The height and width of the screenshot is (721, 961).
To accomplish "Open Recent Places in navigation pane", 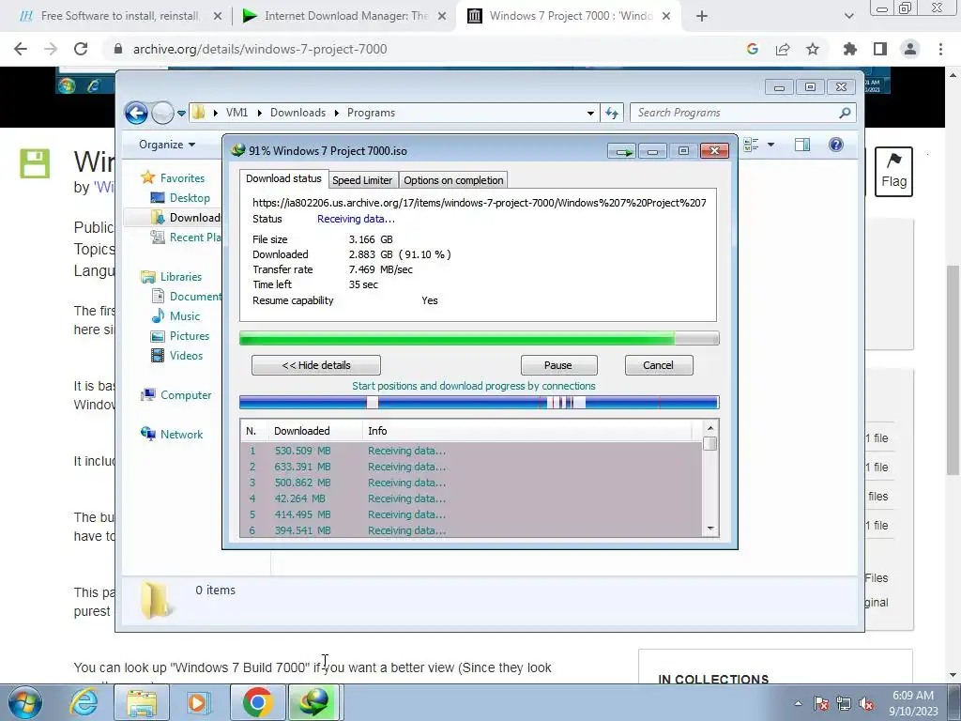I will pos(186,238).
